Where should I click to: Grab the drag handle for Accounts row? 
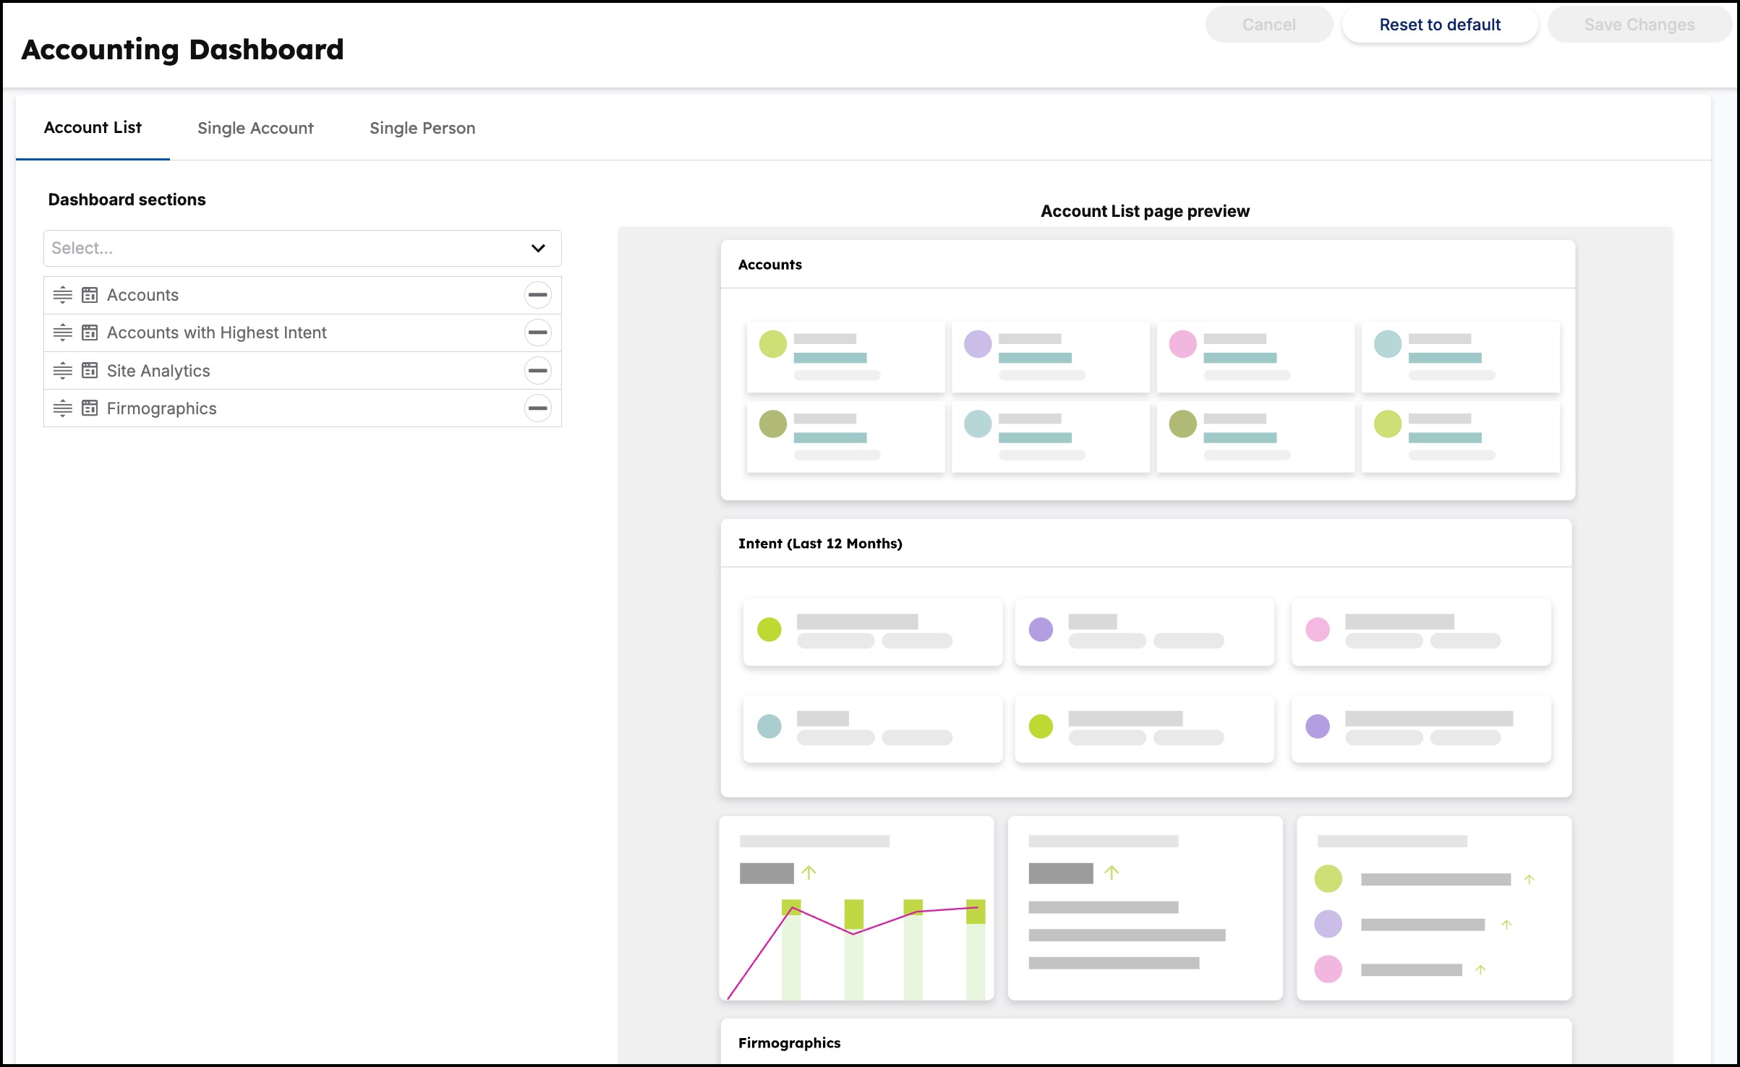[63, 295]
